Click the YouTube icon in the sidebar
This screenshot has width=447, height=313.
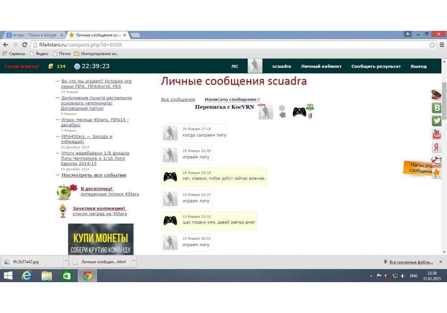coord(437,134)
